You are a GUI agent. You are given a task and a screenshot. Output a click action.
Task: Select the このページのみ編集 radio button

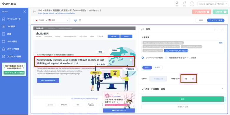point(143,58)
